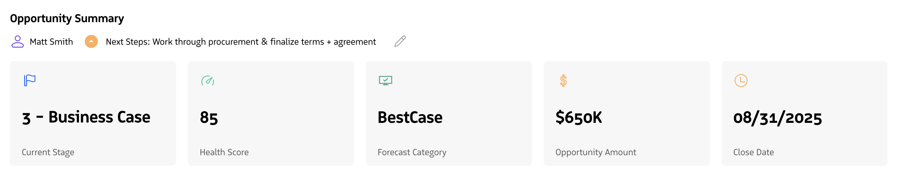Click the pencil edit icon
Viewport: 897px width, 177px height.
[400, 41]
